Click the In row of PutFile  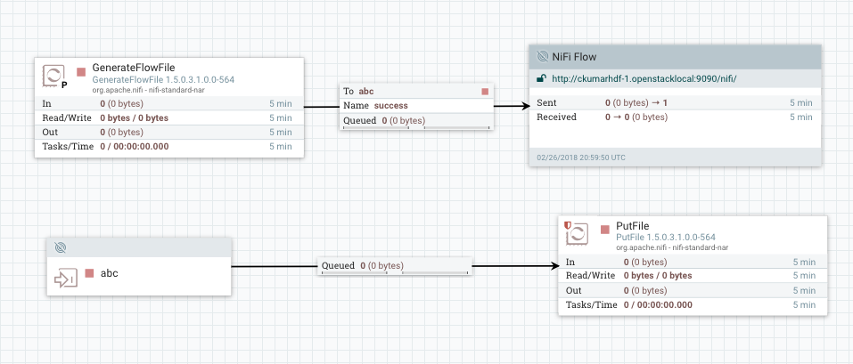tap(693, 262)
